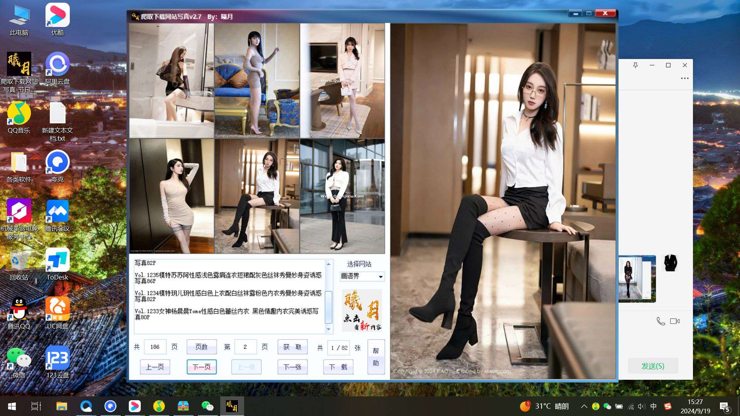Screen dimensions: 740x416
Task: Click 页数 button
Action: (202, 347)
